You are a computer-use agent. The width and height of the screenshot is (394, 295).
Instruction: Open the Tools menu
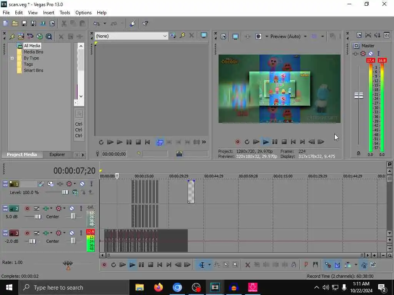tap(65, 13)
